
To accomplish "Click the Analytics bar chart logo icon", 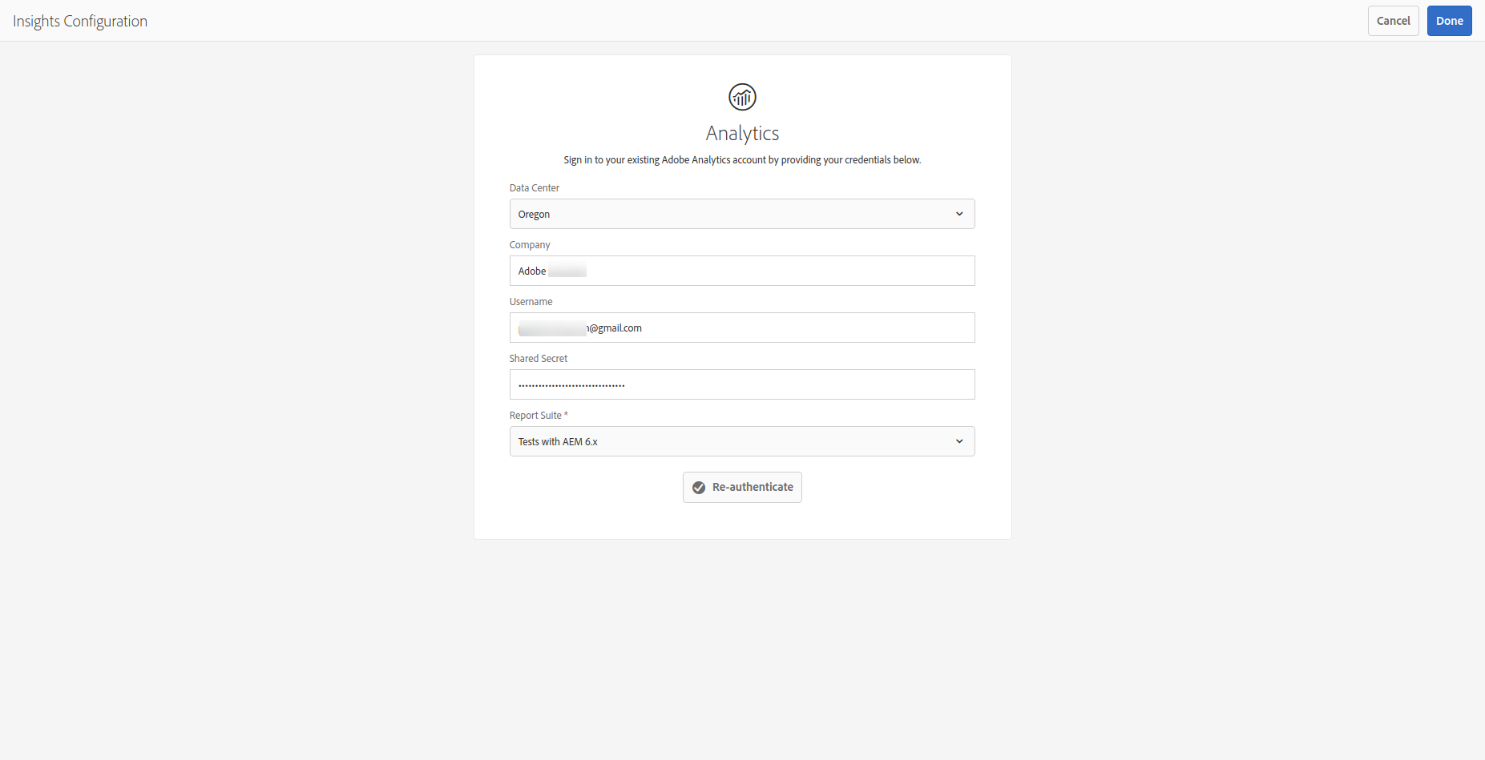I will point(742,97).
